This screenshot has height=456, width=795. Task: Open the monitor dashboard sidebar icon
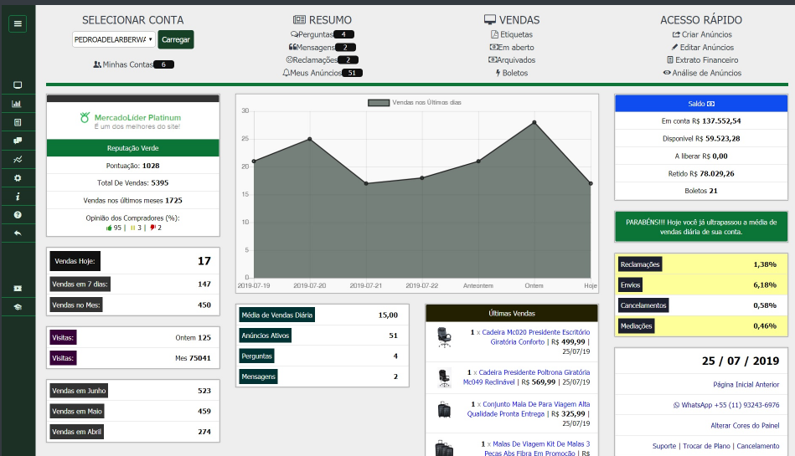(18, 85)
